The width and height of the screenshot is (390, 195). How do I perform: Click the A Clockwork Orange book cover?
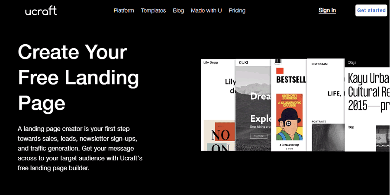click(289, 117)
